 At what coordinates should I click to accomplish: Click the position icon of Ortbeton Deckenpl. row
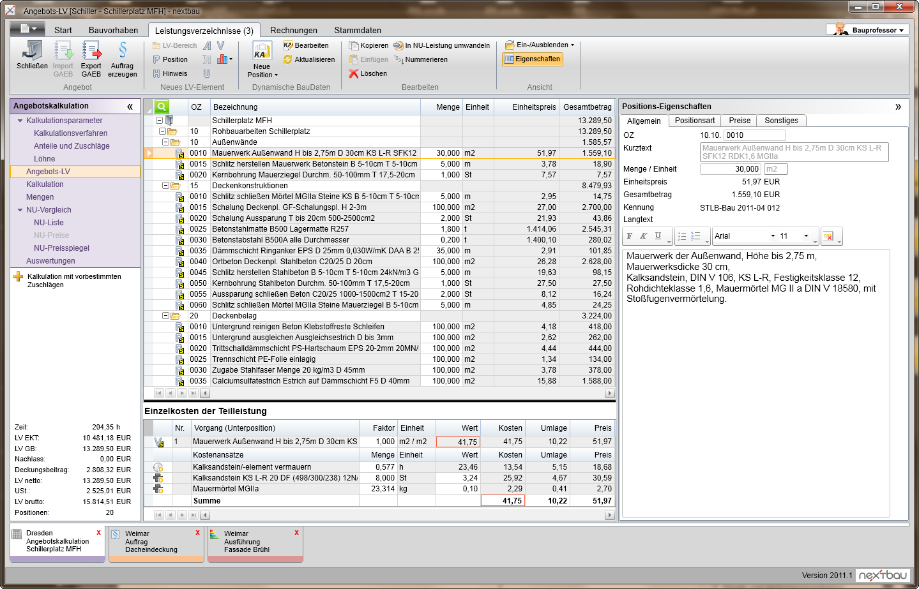[x=180, y=262]
